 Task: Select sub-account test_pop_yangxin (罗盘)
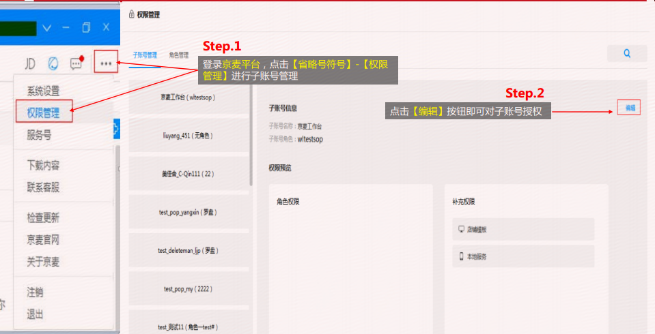[x=188, y=212]
